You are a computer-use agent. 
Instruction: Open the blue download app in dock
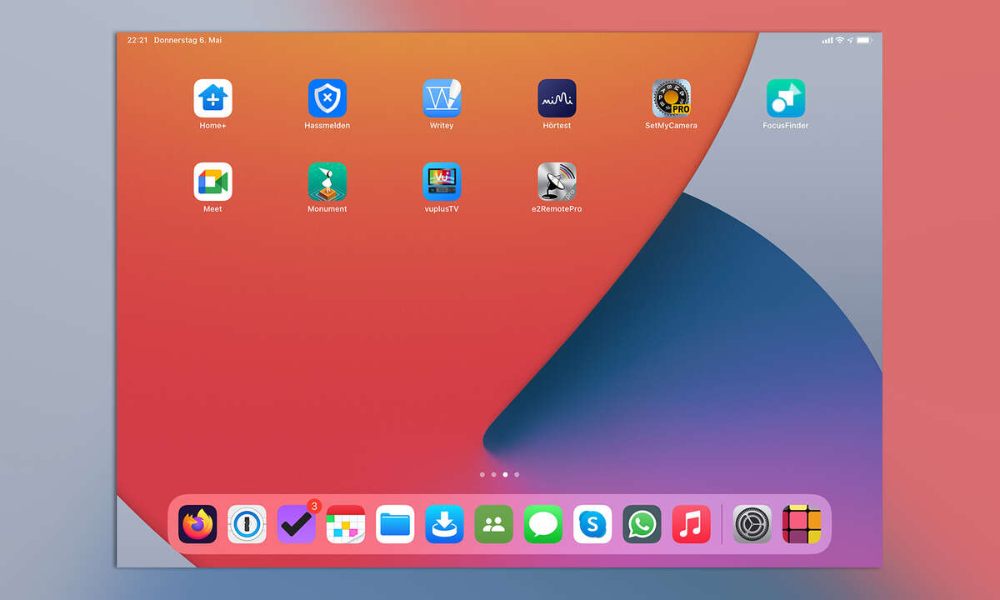point(444,524)
